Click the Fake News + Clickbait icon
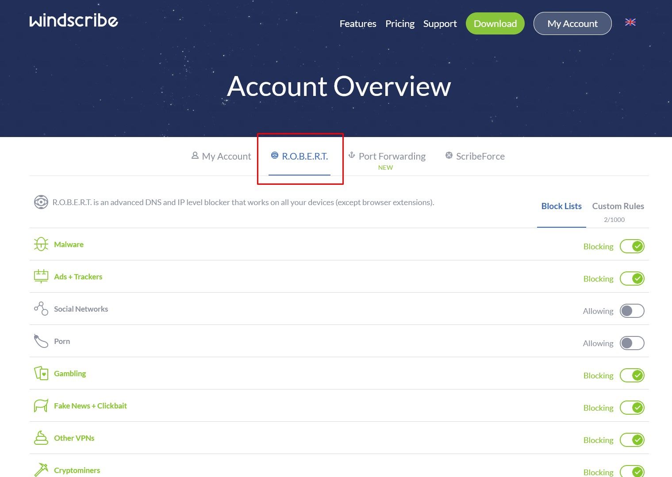 coord(41,405)
